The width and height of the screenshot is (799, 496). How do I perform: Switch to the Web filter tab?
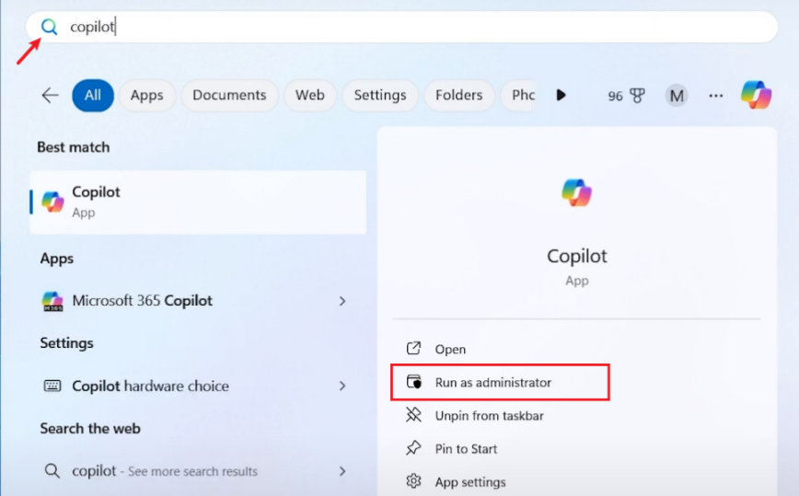click(310, 95)
